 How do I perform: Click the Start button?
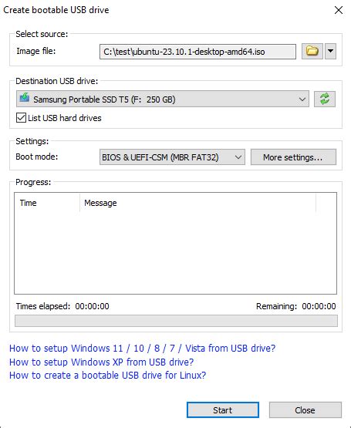click(x=223, y=410)
